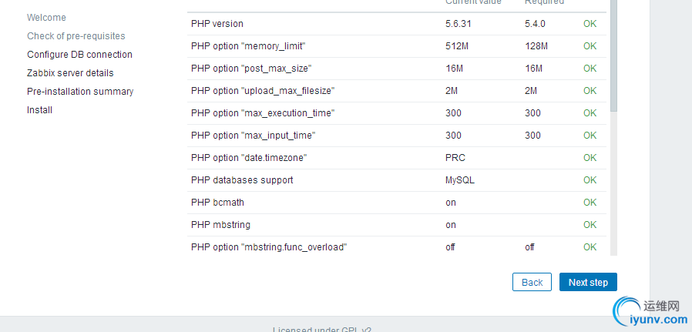Select the Install step in sidebar
Viewport: 692px width, 332px height.
point(39,110)
